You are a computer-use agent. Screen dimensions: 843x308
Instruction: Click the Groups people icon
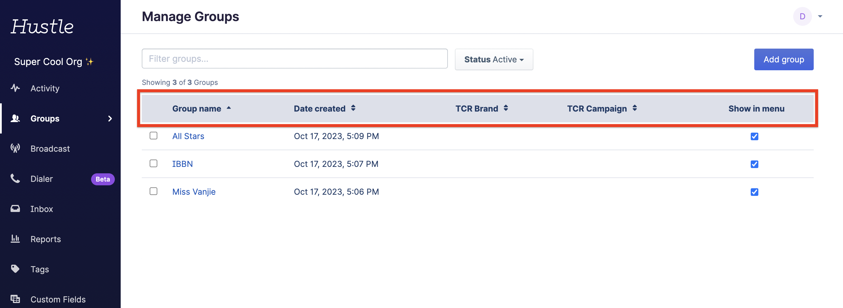[x=15, y=118]
